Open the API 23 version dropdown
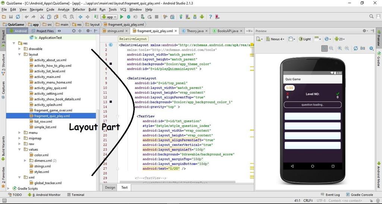The image size is (382, 204). (339, 39)
